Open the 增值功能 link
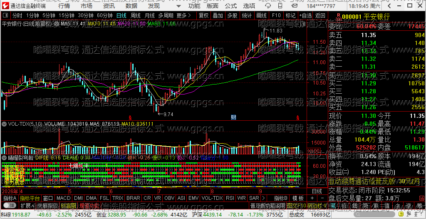The height and width of the screenshot is (219, 426). (x=89, y=205)
